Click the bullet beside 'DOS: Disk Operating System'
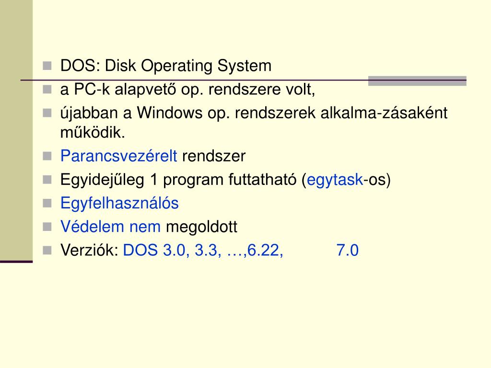Screen dimensions: 491x368 pyautogui.click(x=47, y=66)
